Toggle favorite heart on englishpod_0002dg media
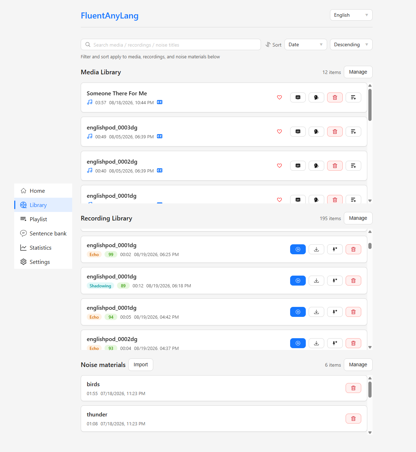The image size is (416, 452). tap(279, 166)
